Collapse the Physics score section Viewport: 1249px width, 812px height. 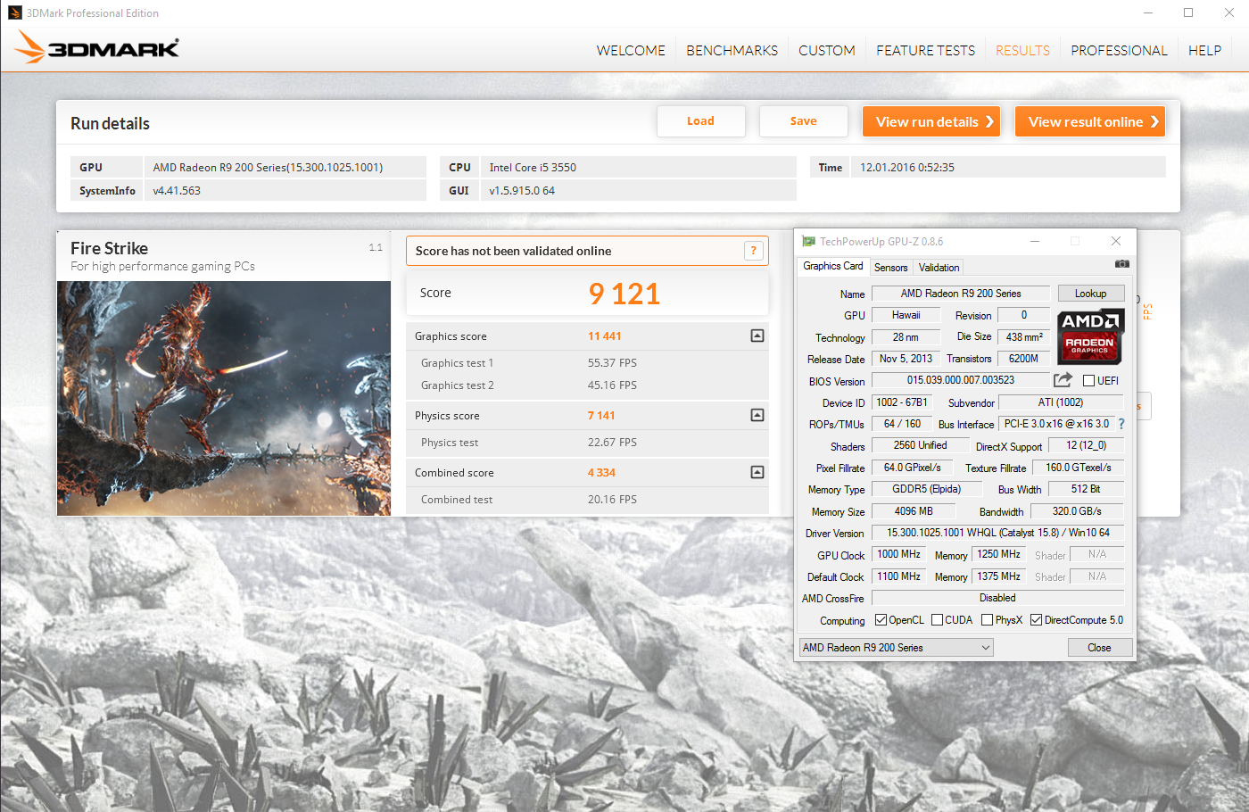(x=757, y=415)
